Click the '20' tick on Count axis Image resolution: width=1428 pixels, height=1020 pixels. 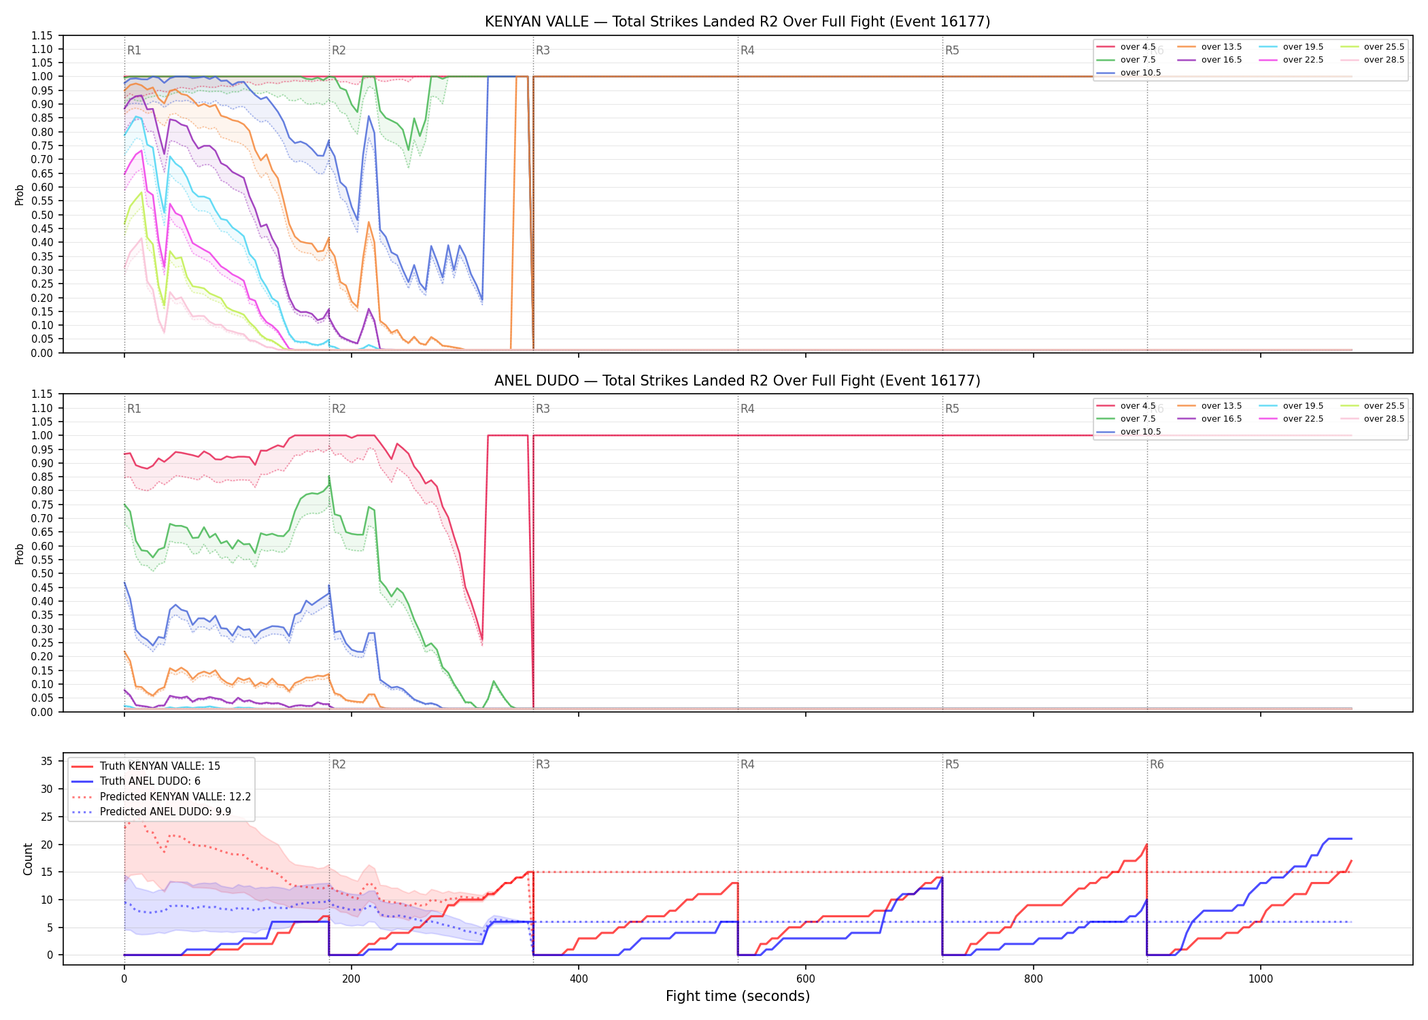[x=46, y=845]
